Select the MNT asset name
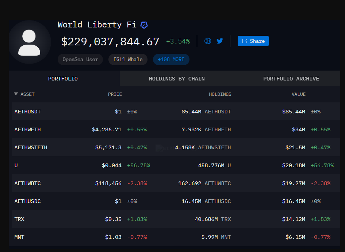 (x=19, y=237)
